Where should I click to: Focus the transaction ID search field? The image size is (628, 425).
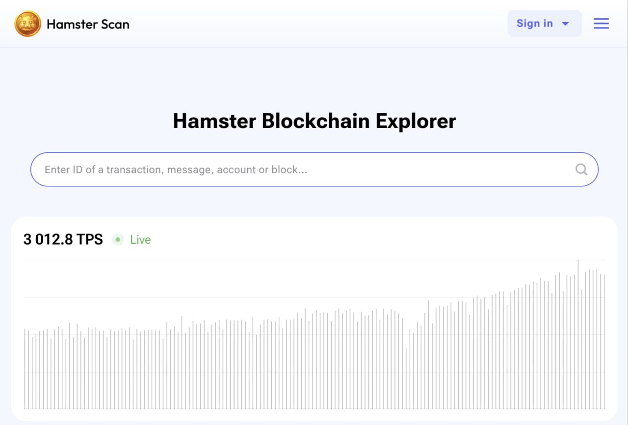294,170
